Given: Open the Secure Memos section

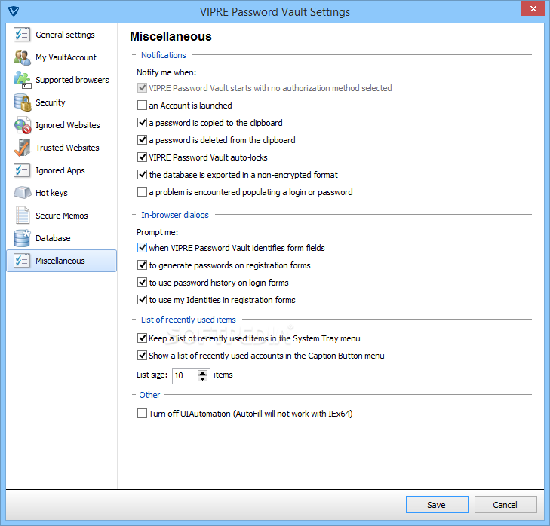Looking at the screenshot, I should pyautogui.click(x=61, y=216).
